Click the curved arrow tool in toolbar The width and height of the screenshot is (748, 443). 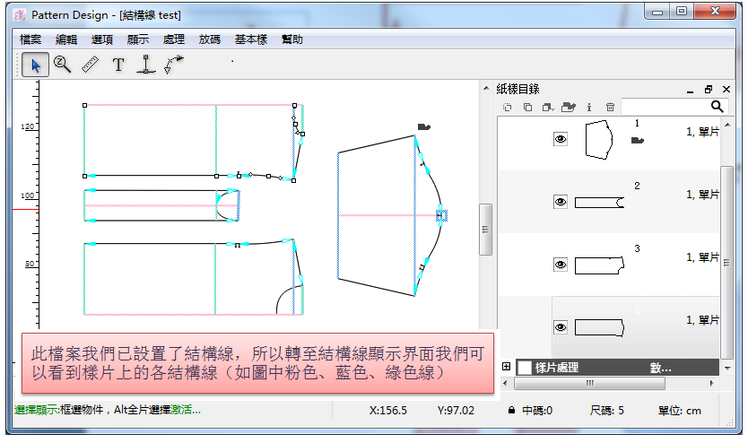tap(174, 65)
